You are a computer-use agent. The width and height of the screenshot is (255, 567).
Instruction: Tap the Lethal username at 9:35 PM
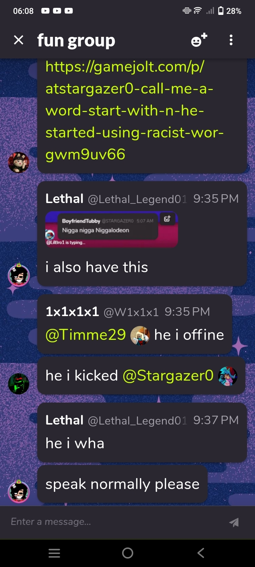click(x=64, y=199)
